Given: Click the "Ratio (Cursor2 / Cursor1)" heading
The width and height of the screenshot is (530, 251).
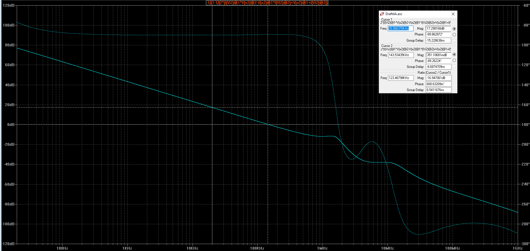Looking at the screenshot, I should pyautogui.click(x=434, y=73).
